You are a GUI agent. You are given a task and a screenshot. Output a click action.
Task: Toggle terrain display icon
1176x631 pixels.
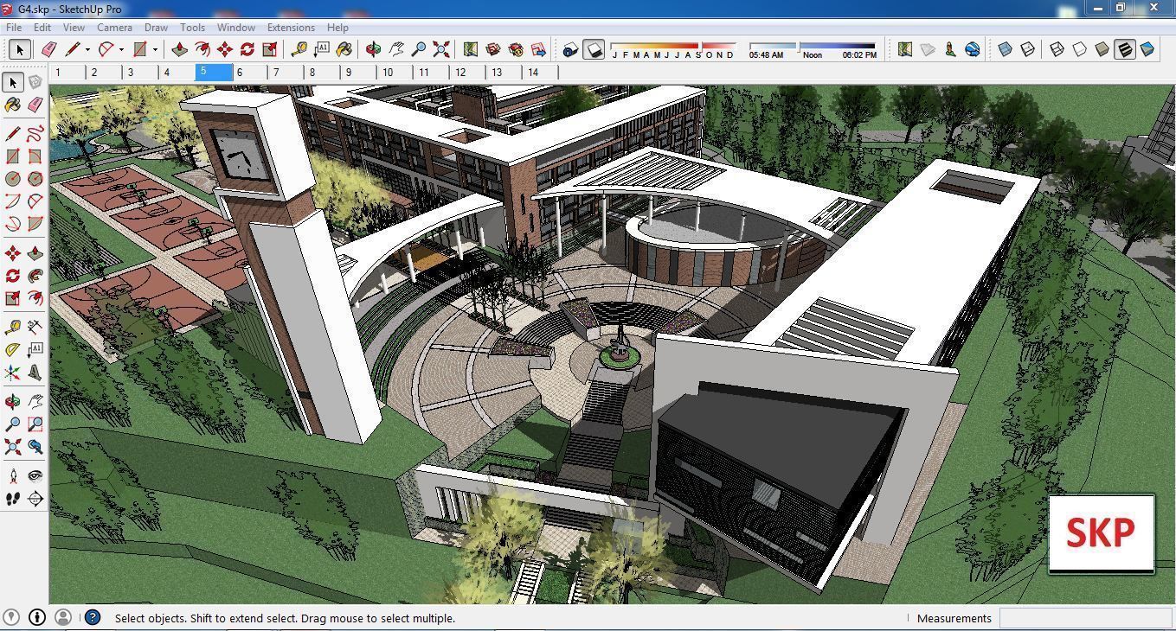pos(928,49)
